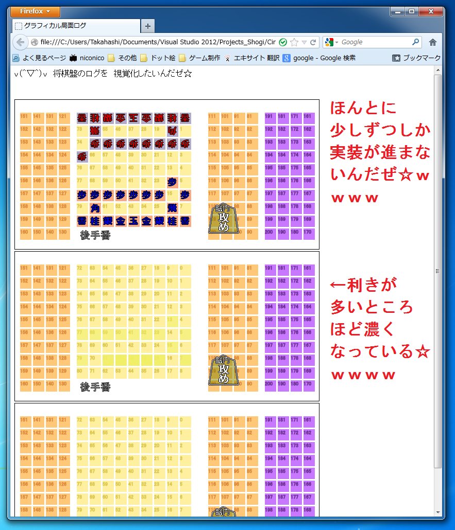
Task: Go back with the browser back arrow
Action: click(20, 42)
